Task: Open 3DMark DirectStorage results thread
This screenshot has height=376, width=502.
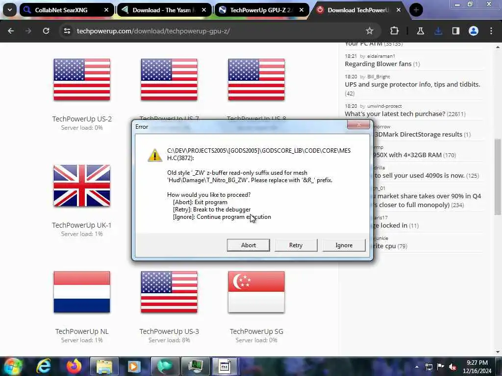Action: click(x=418, y=134)
